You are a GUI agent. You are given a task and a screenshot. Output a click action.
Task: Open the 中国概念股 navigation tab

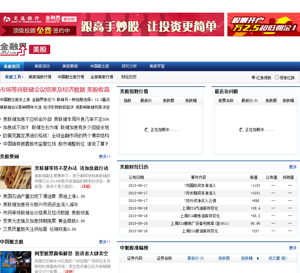[100, 66]
